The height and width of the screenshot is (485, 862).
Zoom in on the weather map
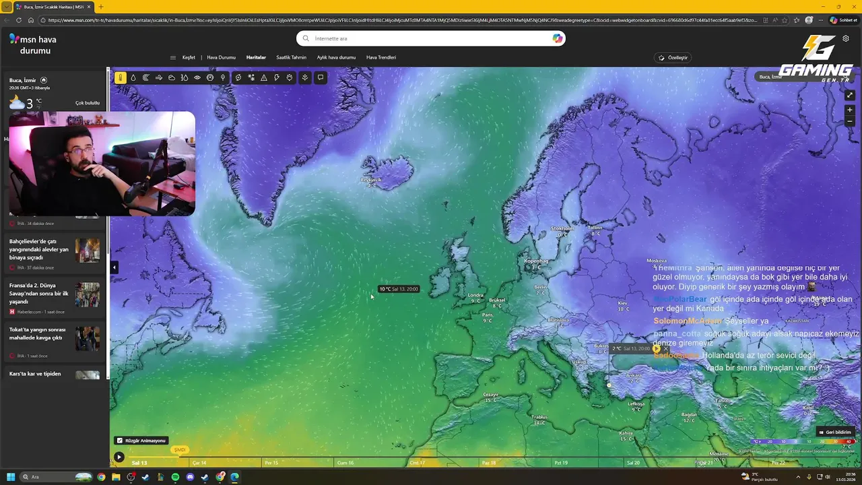point(850,109)
